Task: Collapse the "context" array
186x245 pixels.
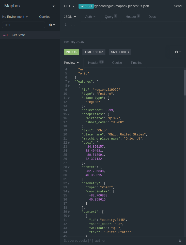Action: tap(69, 212)
